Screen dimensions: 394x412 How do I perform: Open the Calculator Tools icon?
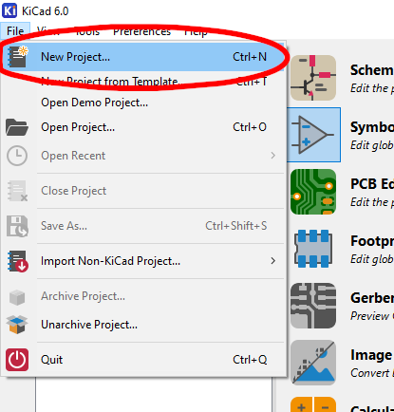pyautogui.click(x=313, y=404)
